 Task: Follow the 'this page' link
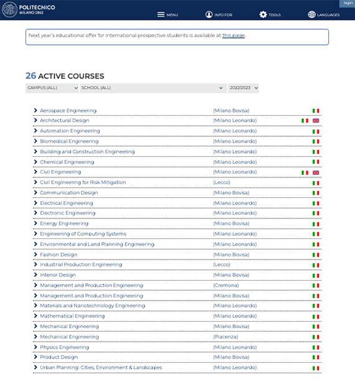click(234, 35)
